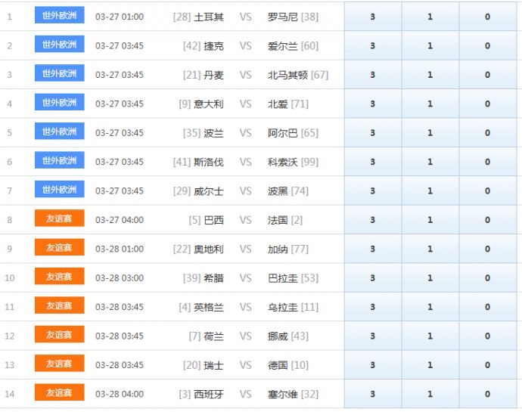Image resolution: width=522 pixels, height=412 pixels.
Task: Open home team 英格兰 link
Action: pyautogui.click(x=209, y=307)
